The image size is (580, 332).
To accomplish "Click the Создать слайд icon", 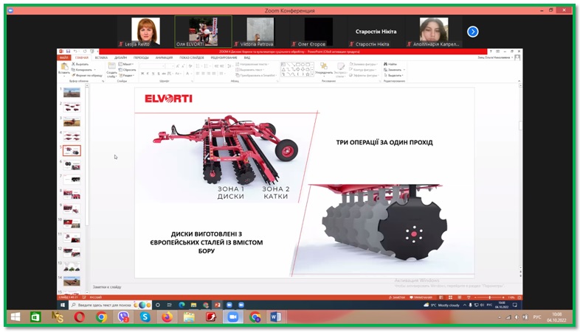I will [x=111, y=66].
